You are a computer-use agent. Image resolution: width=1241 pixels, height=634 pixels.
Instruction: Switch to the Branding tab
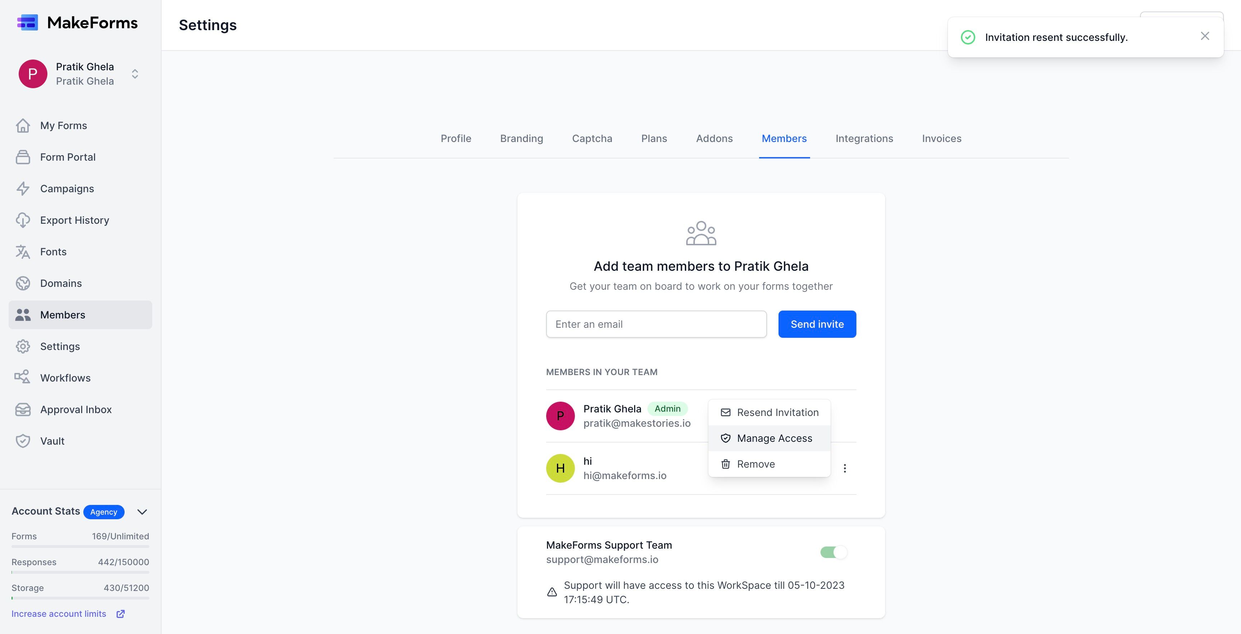[x=521, y=138]
